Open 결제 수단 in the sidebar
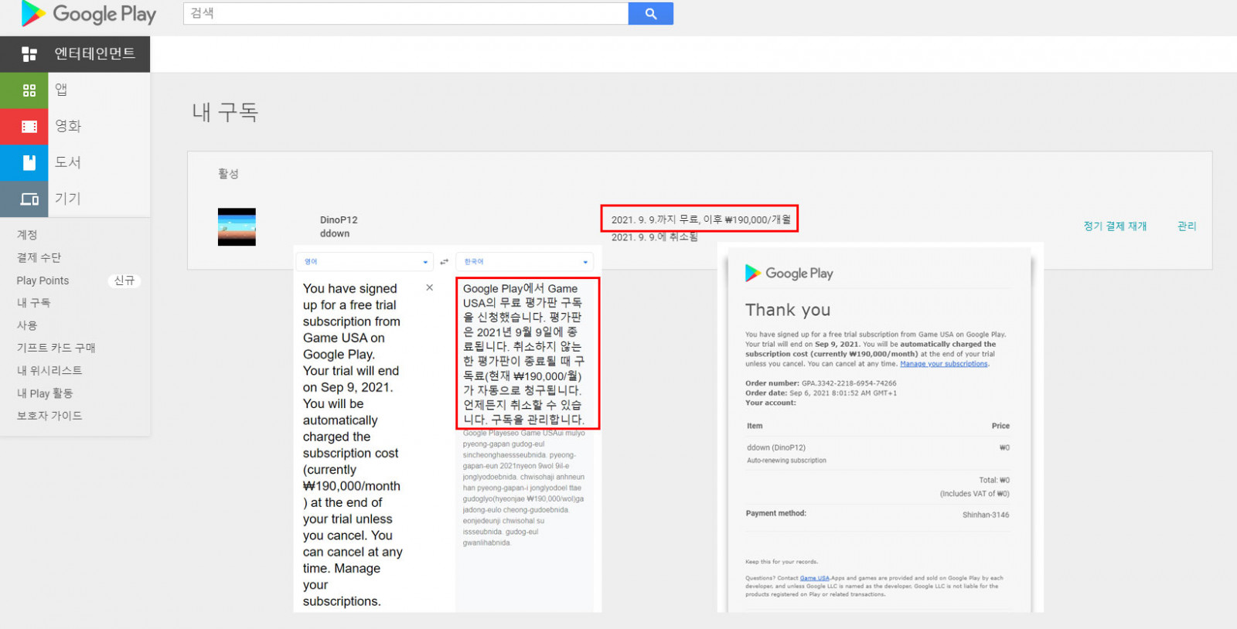Viewport: 1237px width, 629px height. pos(39,257)
